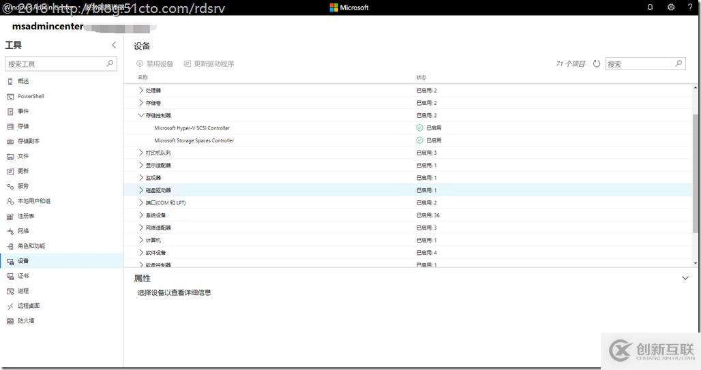Click the 本地用户和组 users icon
The width and height of the screenshot is (701, 370).
click(x=10, y=201)
